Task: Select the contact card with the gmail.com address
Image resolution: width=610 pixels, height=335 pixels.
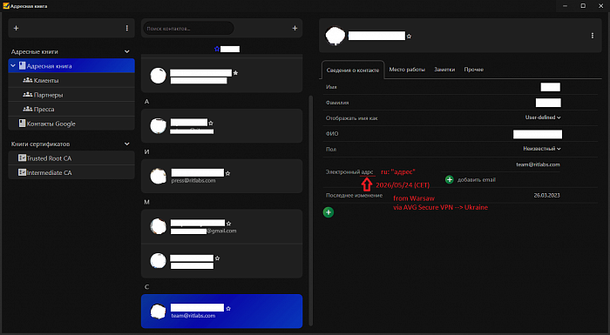Action: [221, 226]
